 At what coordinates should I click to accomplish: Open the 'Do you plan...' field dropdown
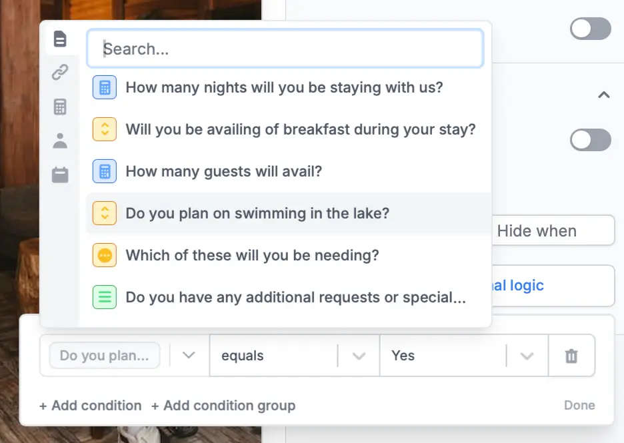pos(189,355)
